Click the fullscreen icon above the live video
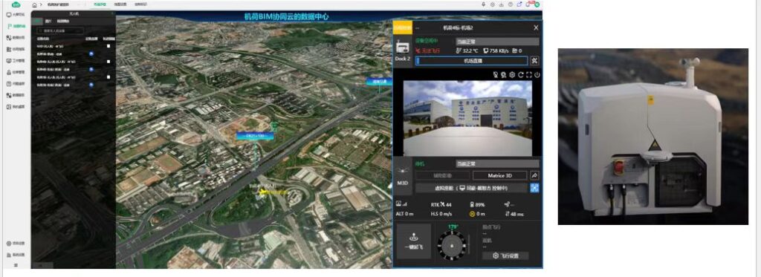This screenshot has height=277, width=761. coord(528,75)
